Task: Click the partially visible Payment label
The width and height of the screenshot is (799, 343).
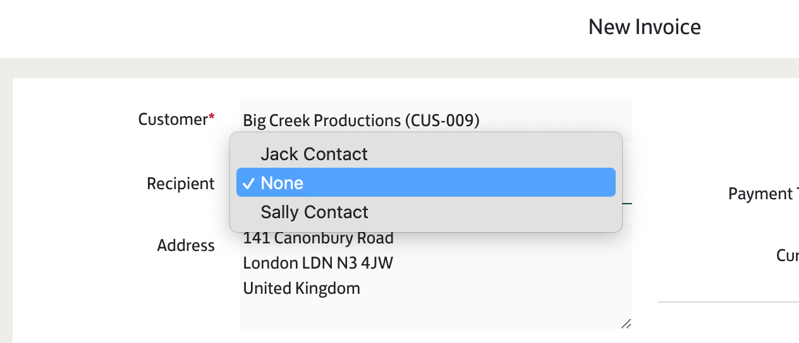Action: coord(763,194)
